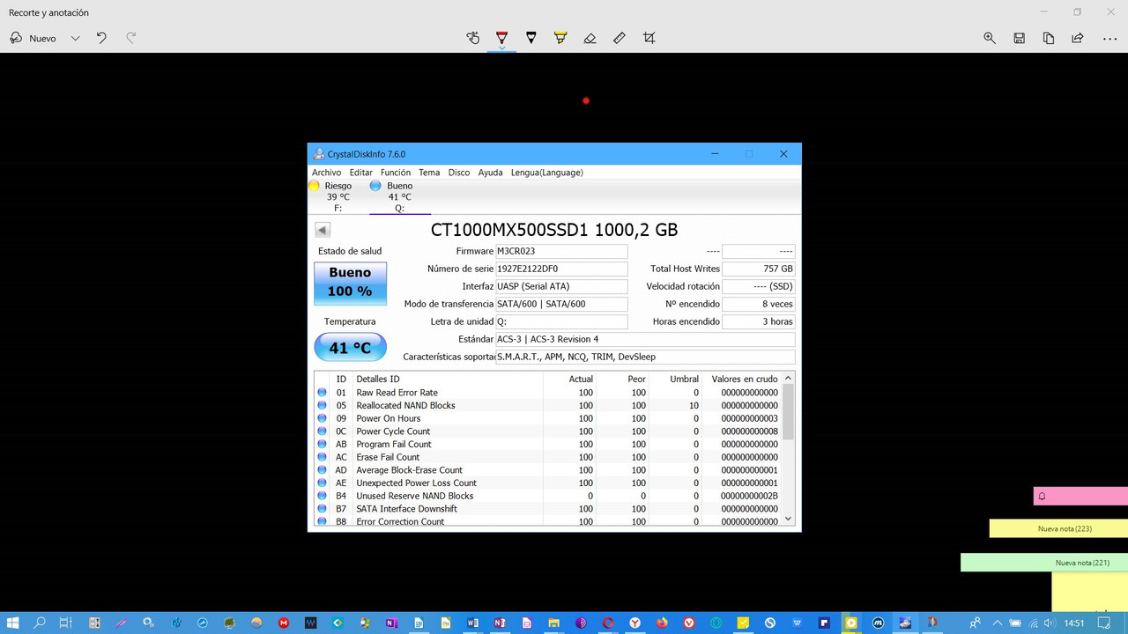Launch Vivaldi from the taskbar
The width and height of the screenshot is (1128, 634).
click(x=689, y=623)
